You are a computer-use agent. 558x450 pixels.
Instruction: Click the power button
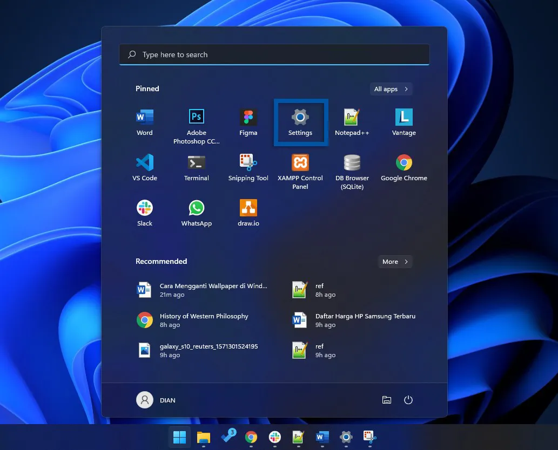408,400
